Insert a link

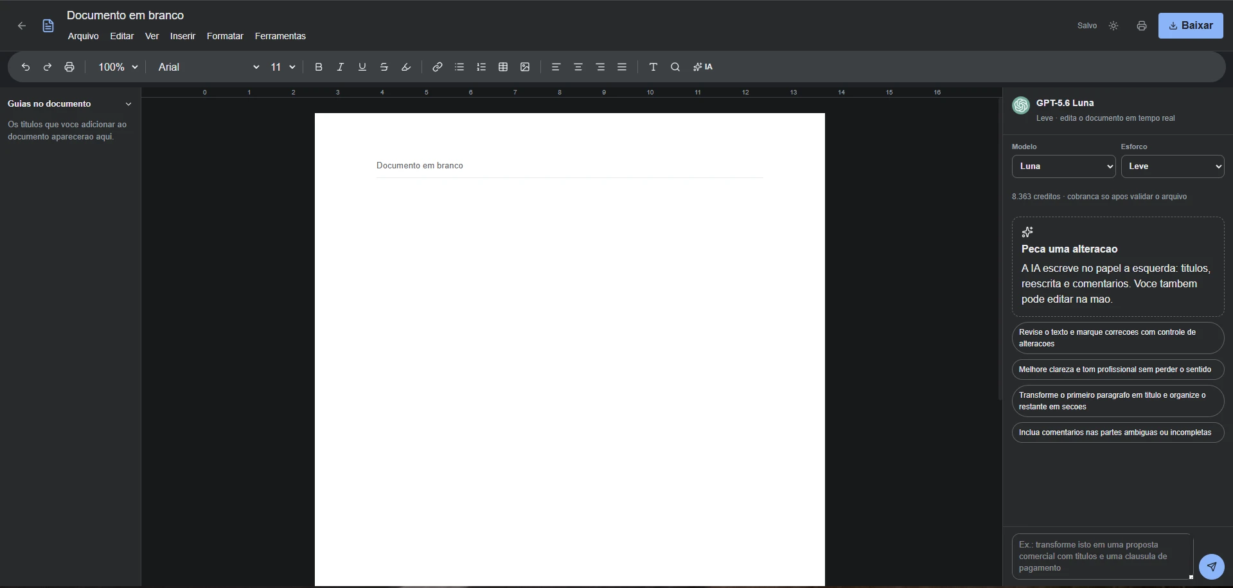pos(438,67)
